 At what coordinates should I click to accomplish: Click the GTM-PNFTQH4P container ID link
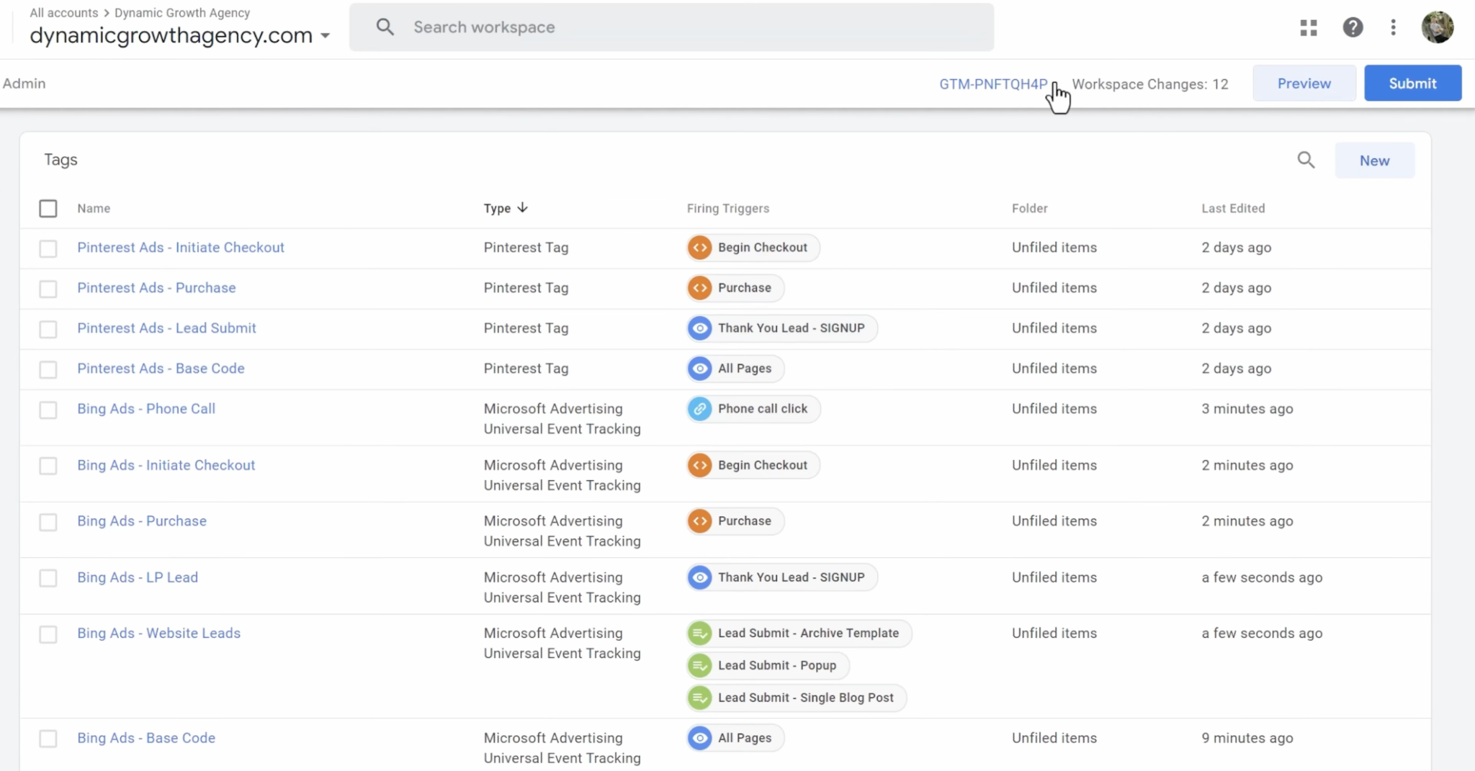(993, 84)
